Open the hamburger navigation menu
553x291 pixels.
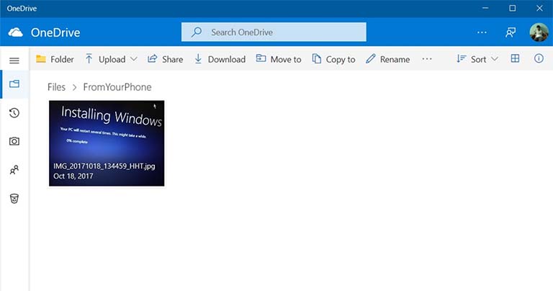[x=14, y=61]
